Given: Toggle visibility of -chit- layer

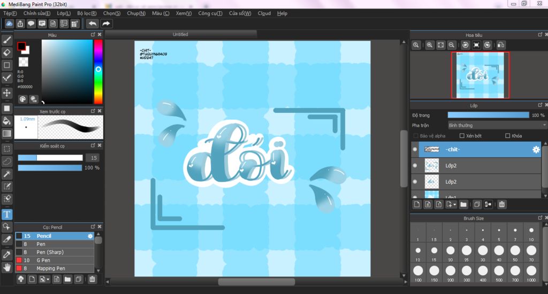Looking at the screenshot, I should click(x=415, y=150).
